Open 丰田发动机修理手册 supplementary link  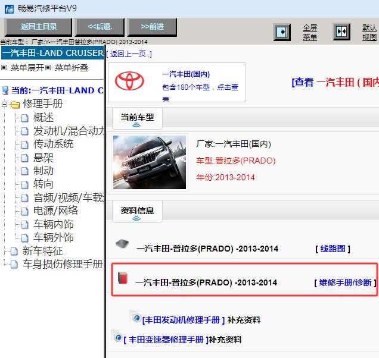(184, 320)
